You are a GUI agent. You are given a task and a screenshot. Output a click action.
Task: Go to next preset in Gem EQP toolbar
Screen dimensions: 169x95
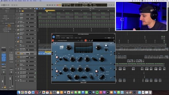[x=57, y=40]
